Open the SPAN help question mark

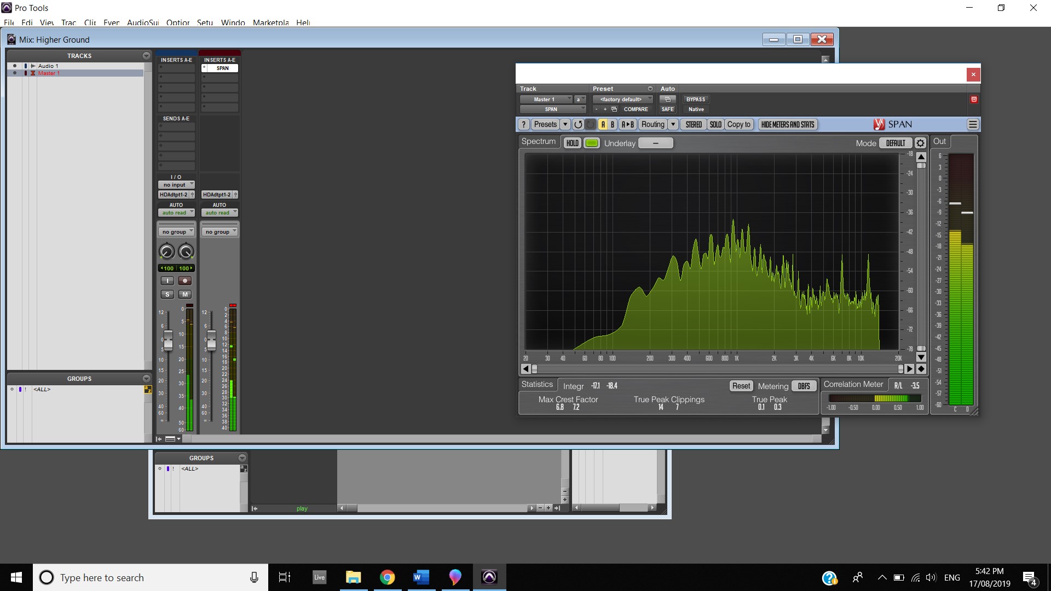(524, 124)
